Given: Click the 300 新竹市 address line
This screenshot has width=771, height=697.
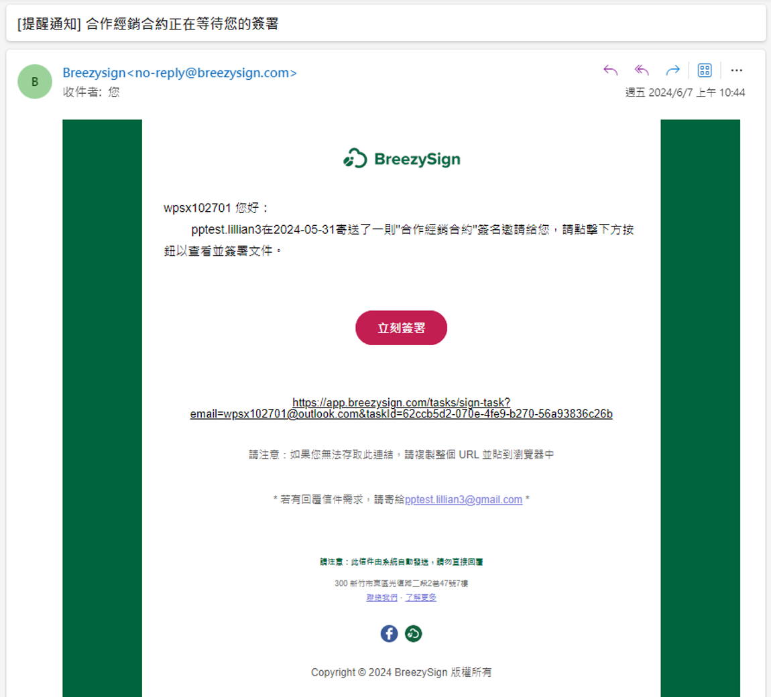Looking at the screenshot, I should pyautogui.click(x=401, y=584).
